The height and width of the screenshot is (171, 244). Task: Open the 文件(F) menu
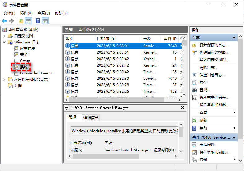point(9,13)
